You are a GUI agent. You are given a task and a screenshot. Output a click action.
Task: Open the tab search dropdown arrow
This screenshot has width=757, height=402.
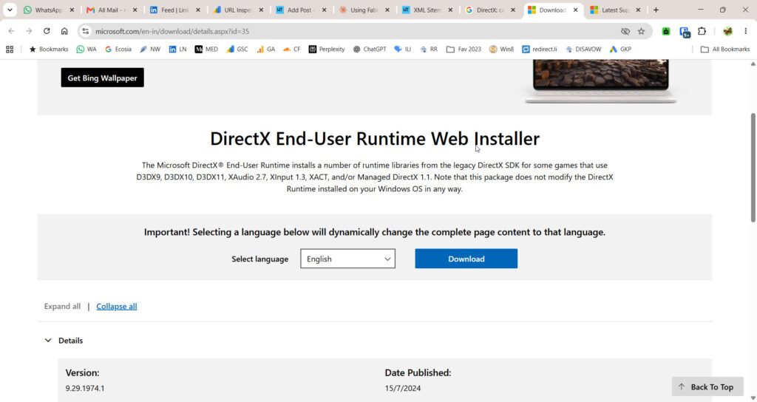pyautogui.click(x=10, y=10)
